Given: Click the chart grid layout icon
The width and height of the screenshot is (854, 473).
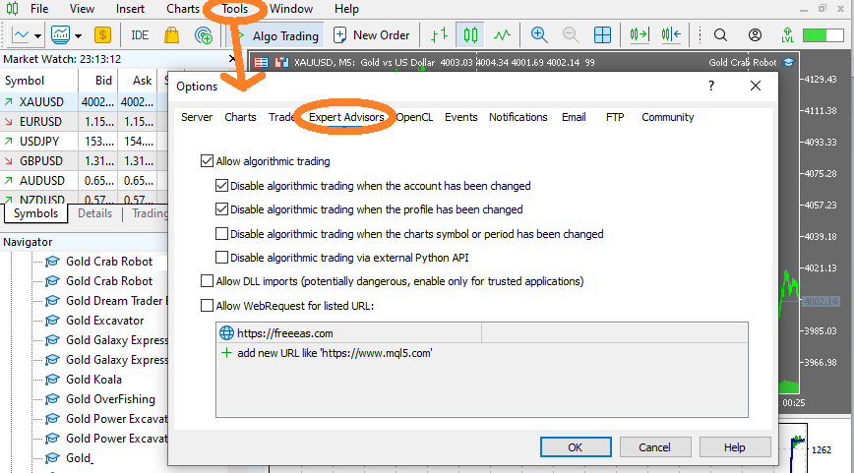Looking at the screenshot, I should [x=602, y=35].
